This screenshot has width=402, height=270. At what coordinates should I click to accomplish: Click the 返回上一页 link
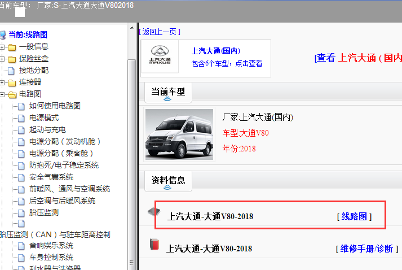click(x=160, y=32)
